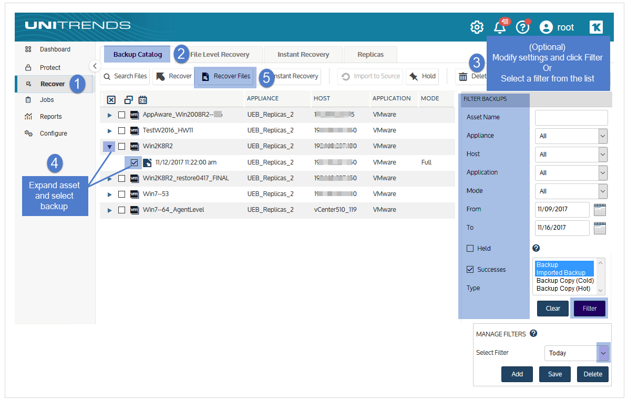Click the calendar icon above the backup list
Image resolution: width=638 pixels, height=410 pixels.
point(142,100)
